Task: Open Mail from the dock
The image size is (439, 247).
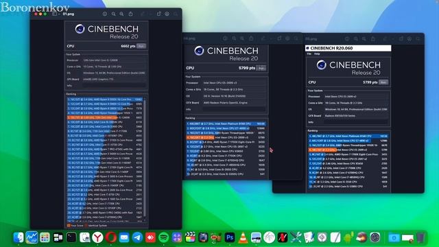Action: click(124, 237)
